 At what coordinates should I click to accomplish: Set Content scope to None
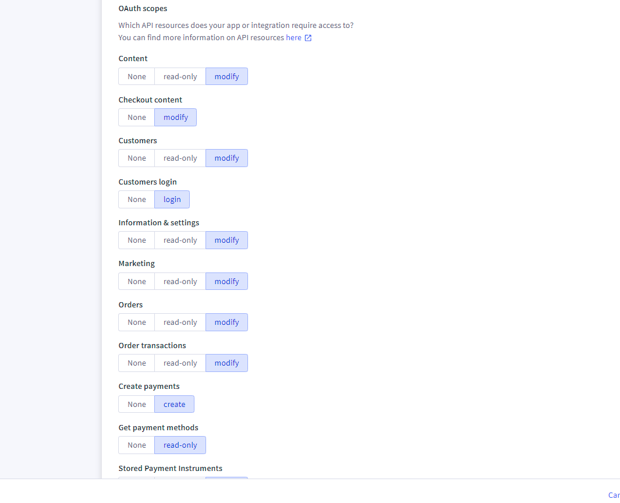click(136, 76)
